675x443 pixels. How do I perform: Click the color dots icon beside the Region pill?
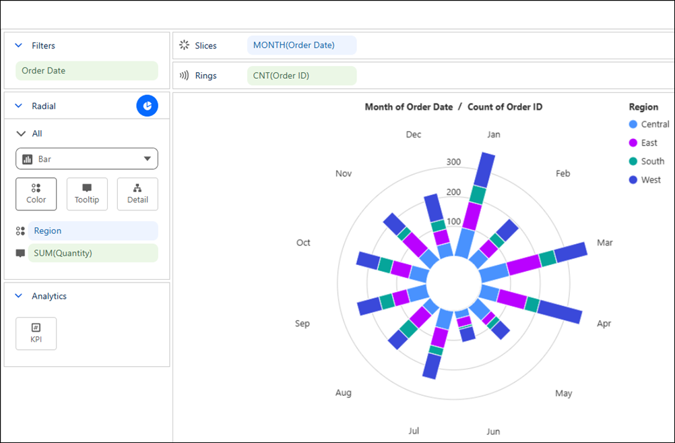[20, 231]
